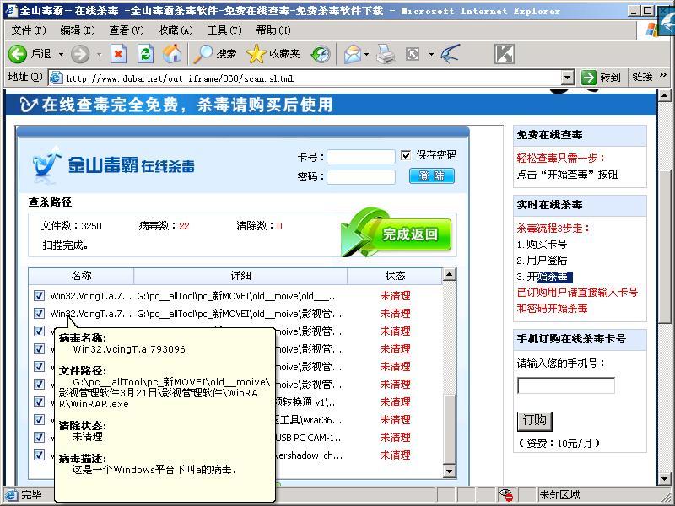Viewport: 675px width, 506px height.
Task: Open dropdown arrow beside fullscreen icon
Action: pos(431,54)
